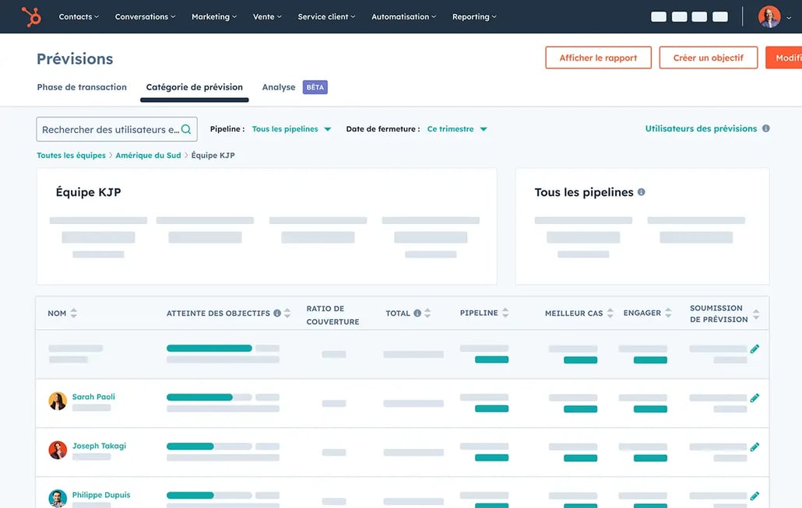Image resolution: width=802 pixels, height=508 pixels.
Task: Go to Amérique du Sud breadcrumb link
Action: [x=148, y=156]
